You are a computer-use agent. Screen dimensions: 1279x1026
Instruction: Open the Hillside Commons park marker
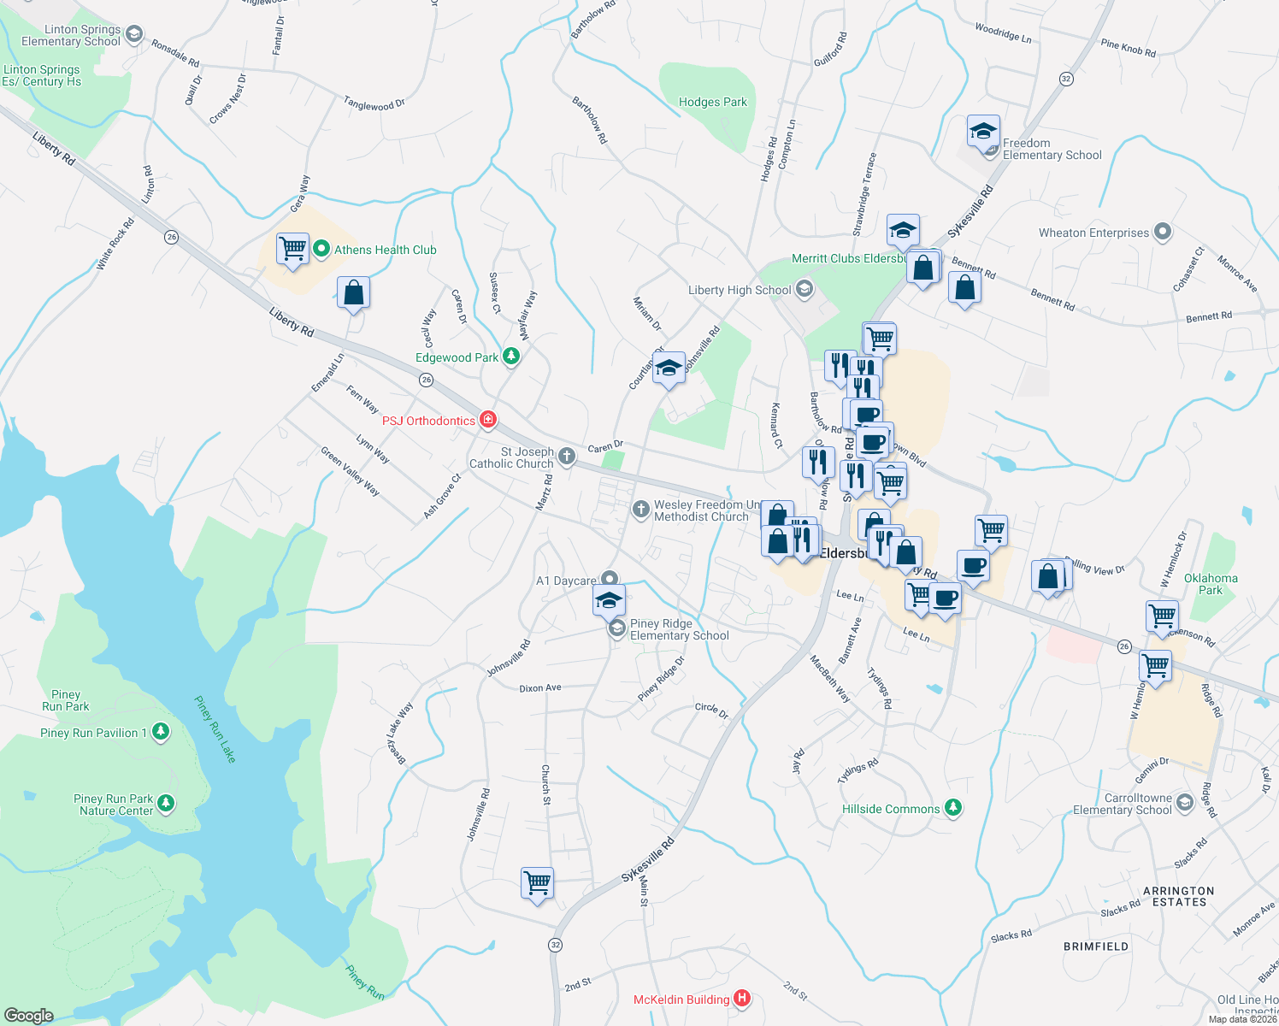tap(953, 808)
